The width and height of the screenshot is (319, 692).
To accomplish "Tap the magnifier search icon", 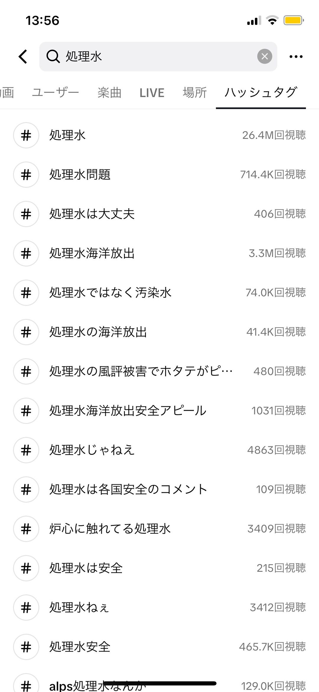I will coord(53,56).
